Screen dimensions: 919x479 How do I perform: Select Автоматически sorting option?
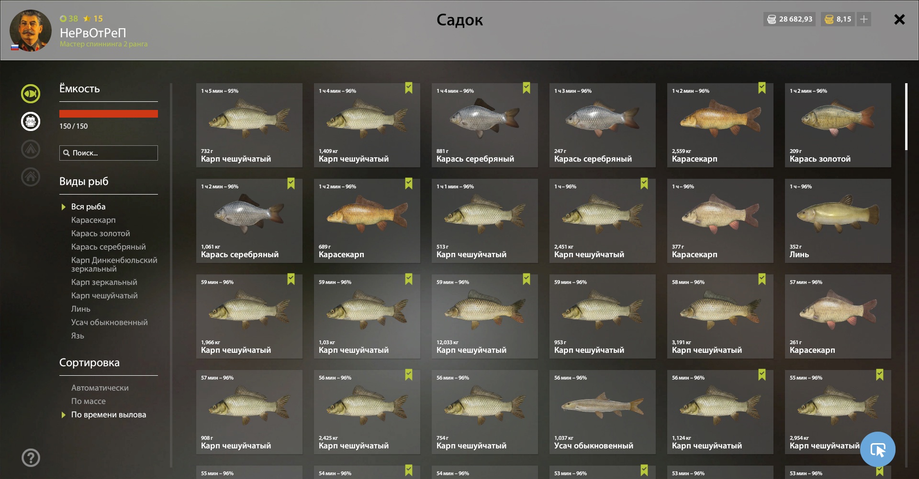pyautogui.click(x=100, y=388)
